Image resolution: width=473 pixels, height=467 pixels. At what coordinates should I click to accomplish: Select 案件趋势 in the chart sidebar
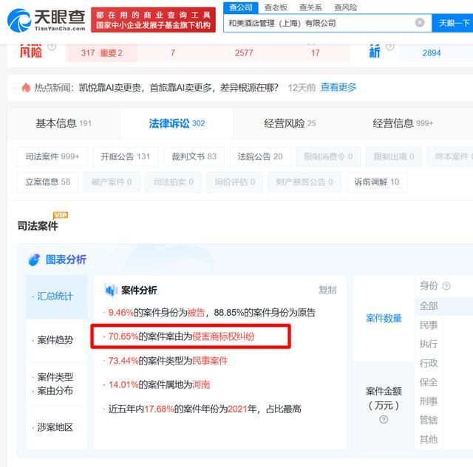tap(57, 340)
